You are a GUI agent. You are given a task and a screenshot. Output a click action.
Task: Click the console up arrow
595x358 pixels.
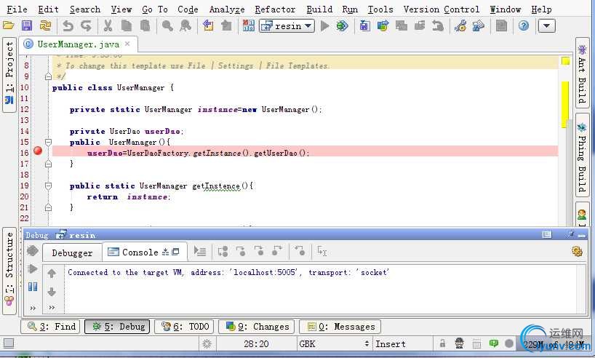point(52,273)
